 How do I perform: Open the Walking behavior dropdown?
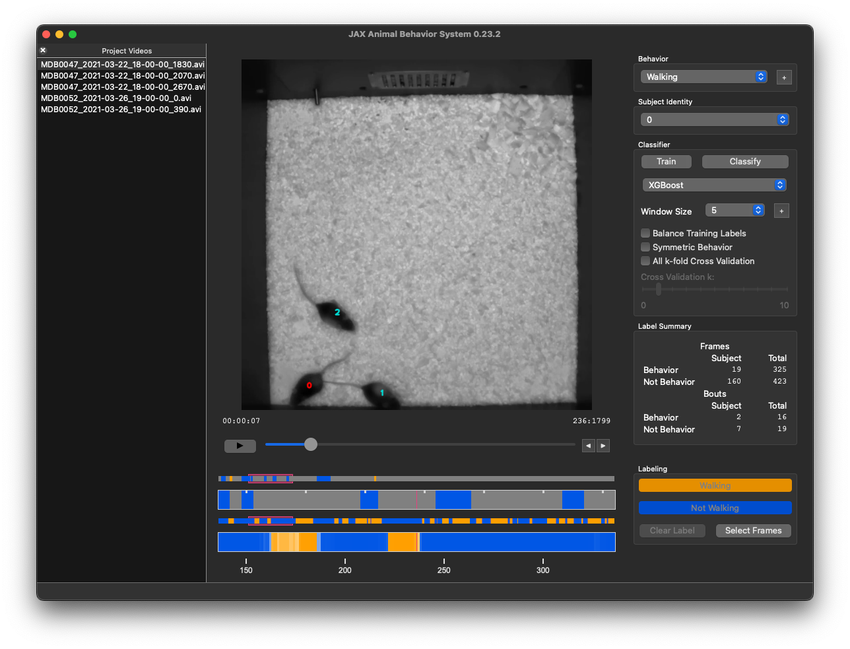click(x=703, y=77)
